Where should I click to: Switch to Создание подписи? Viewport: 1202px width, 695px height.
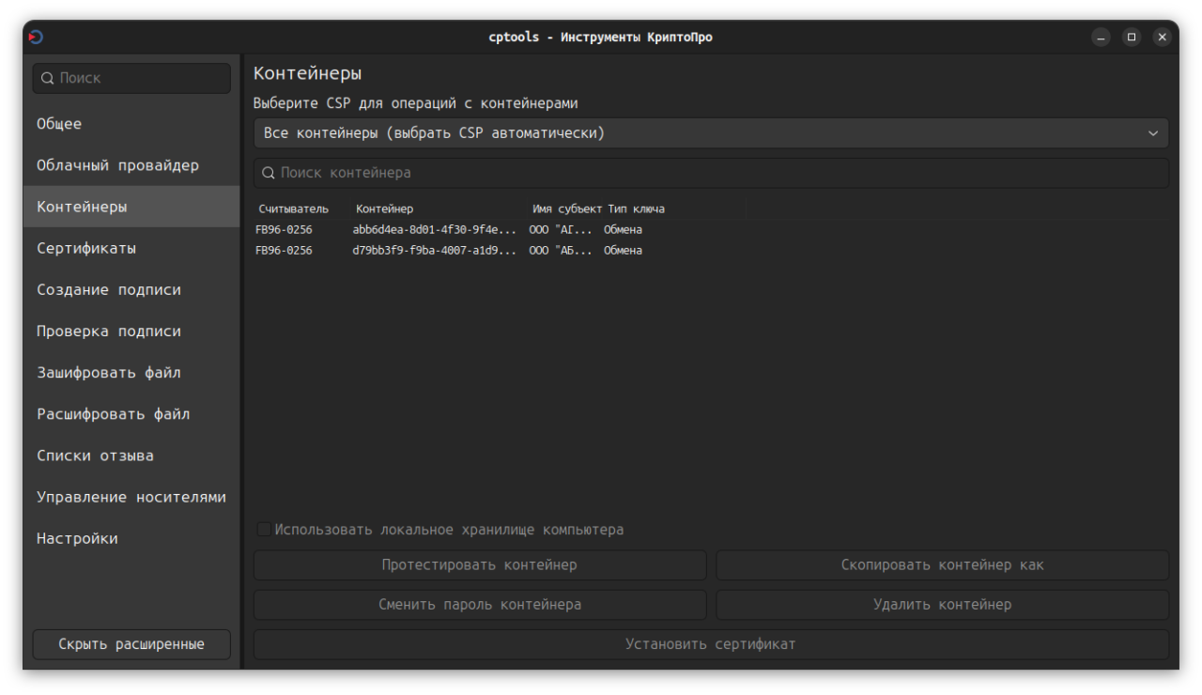pyautogui.click(x=131, y=289)
